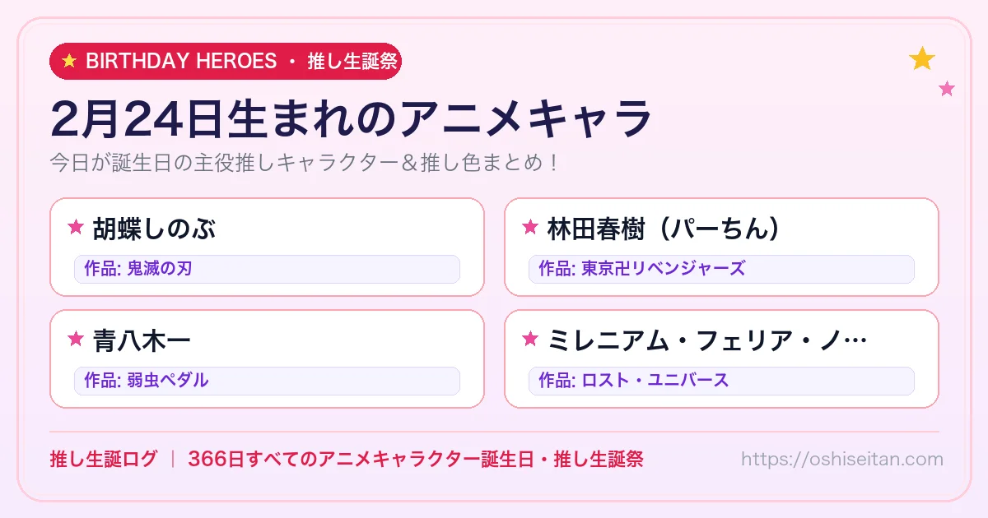Select the BIRTHDAY HEROES 推し生誕祭 badge
Viewport: 988px width, 518px height.
pyautogui.click(x=226, y=61)
